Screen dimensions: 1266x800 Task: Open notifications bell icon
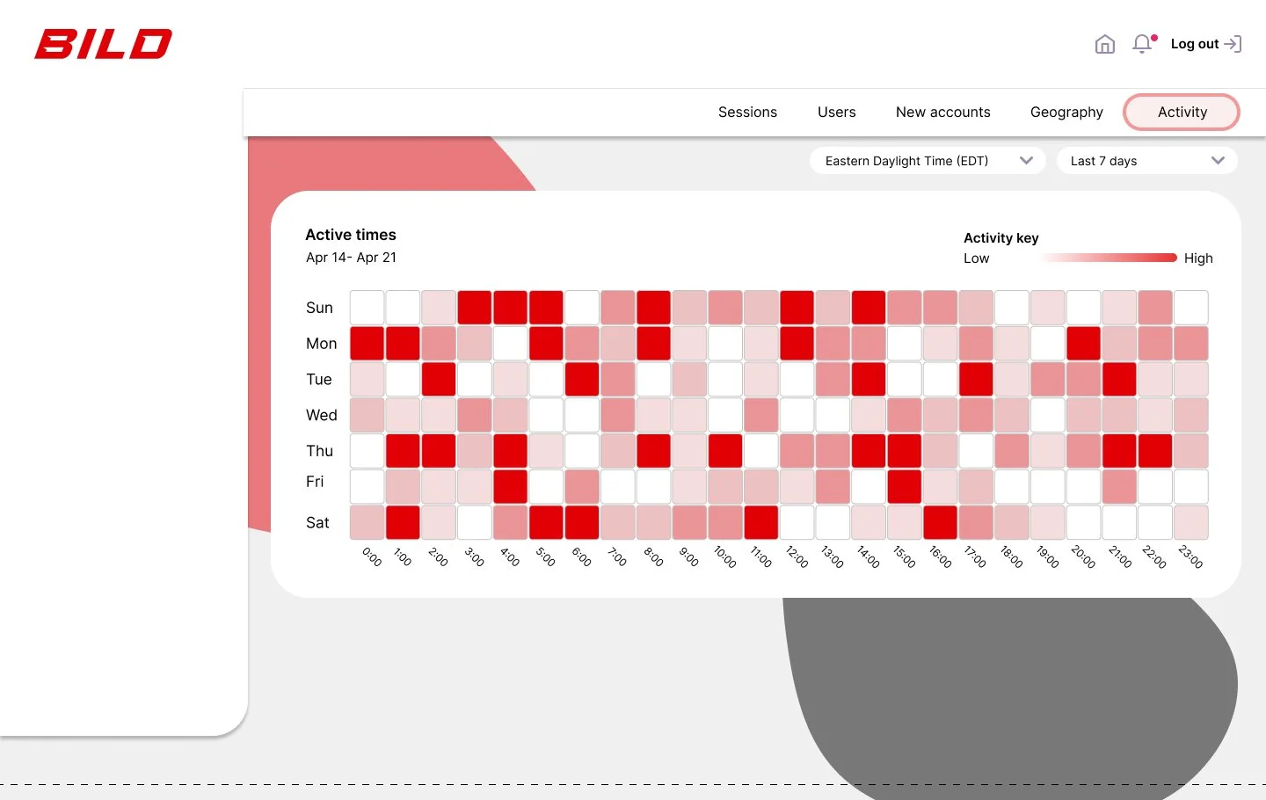tap(1142, 43)
